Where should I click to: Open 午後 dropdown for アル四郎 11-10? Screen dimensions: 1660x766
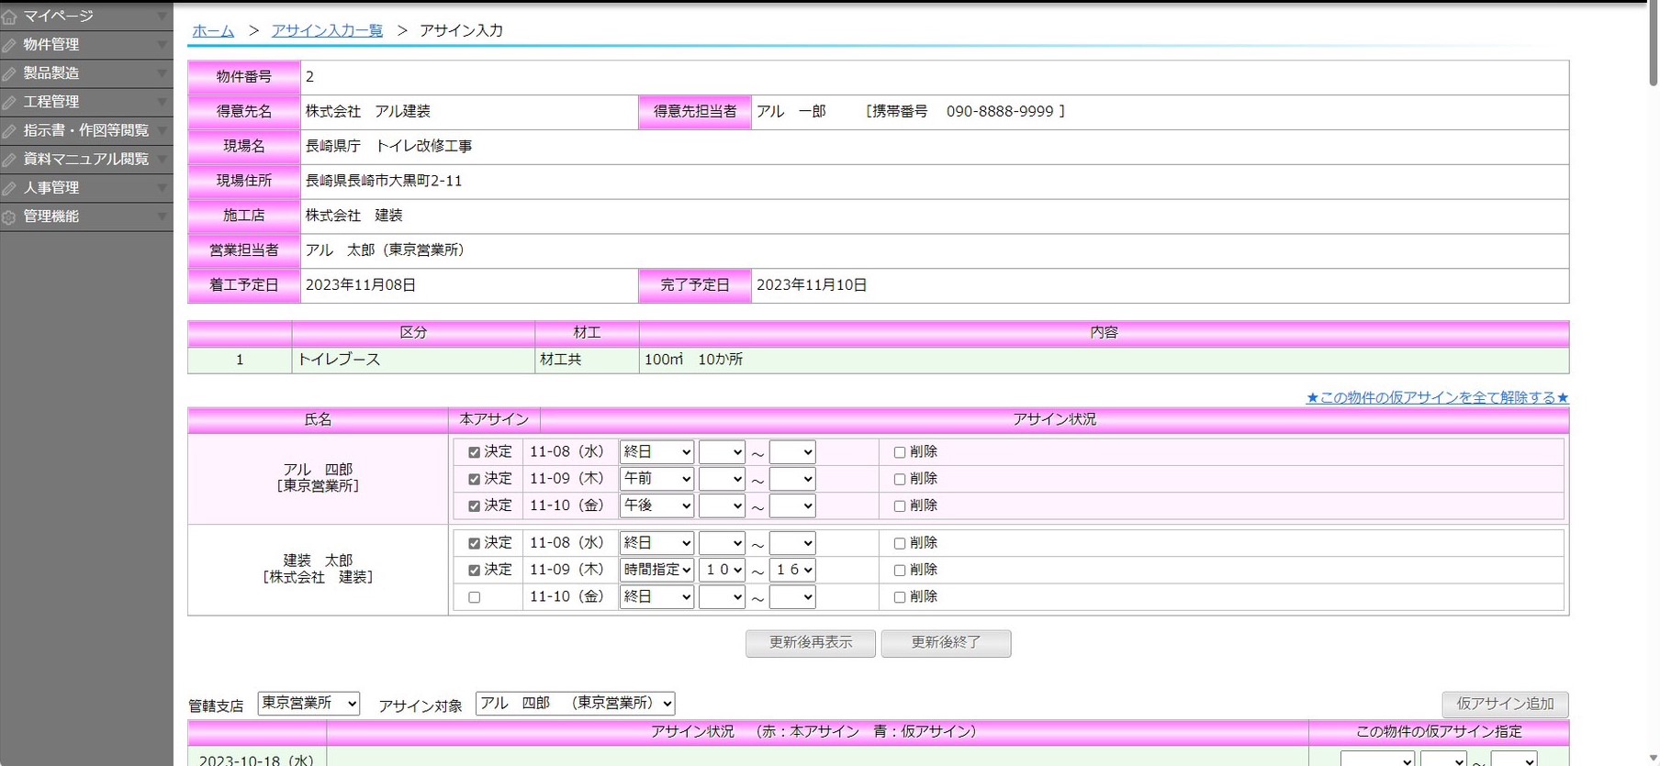pos(656,505)
